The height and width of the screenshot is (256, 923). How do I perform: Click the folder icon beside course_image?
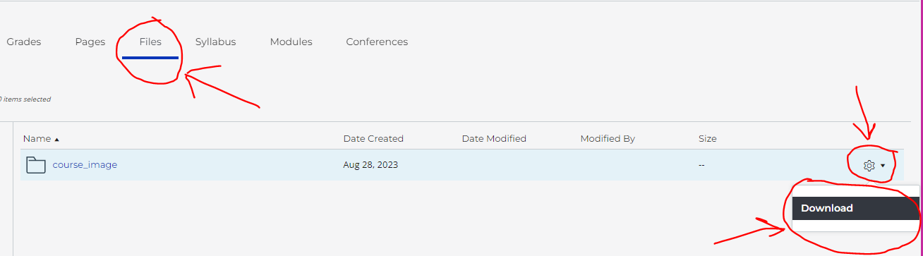point(36,165)
